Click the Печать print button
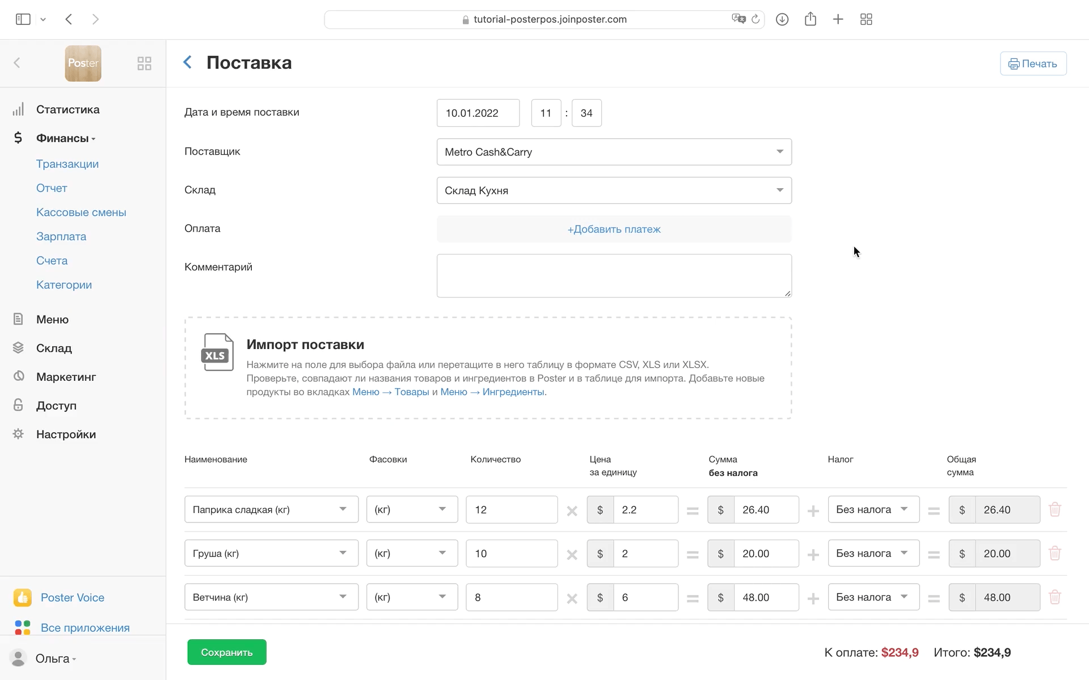The image size is (1089, 680). [1033, 63]
